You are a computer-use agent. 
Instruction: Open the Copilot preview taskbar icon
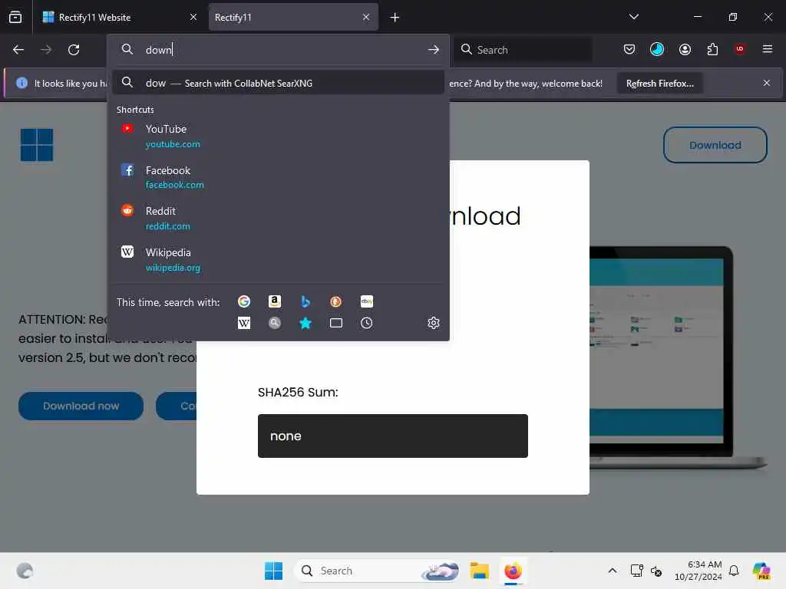761,571
